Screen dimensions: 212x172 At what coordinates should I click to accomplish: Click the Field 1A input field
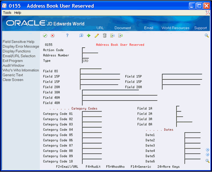click(178, 108)
